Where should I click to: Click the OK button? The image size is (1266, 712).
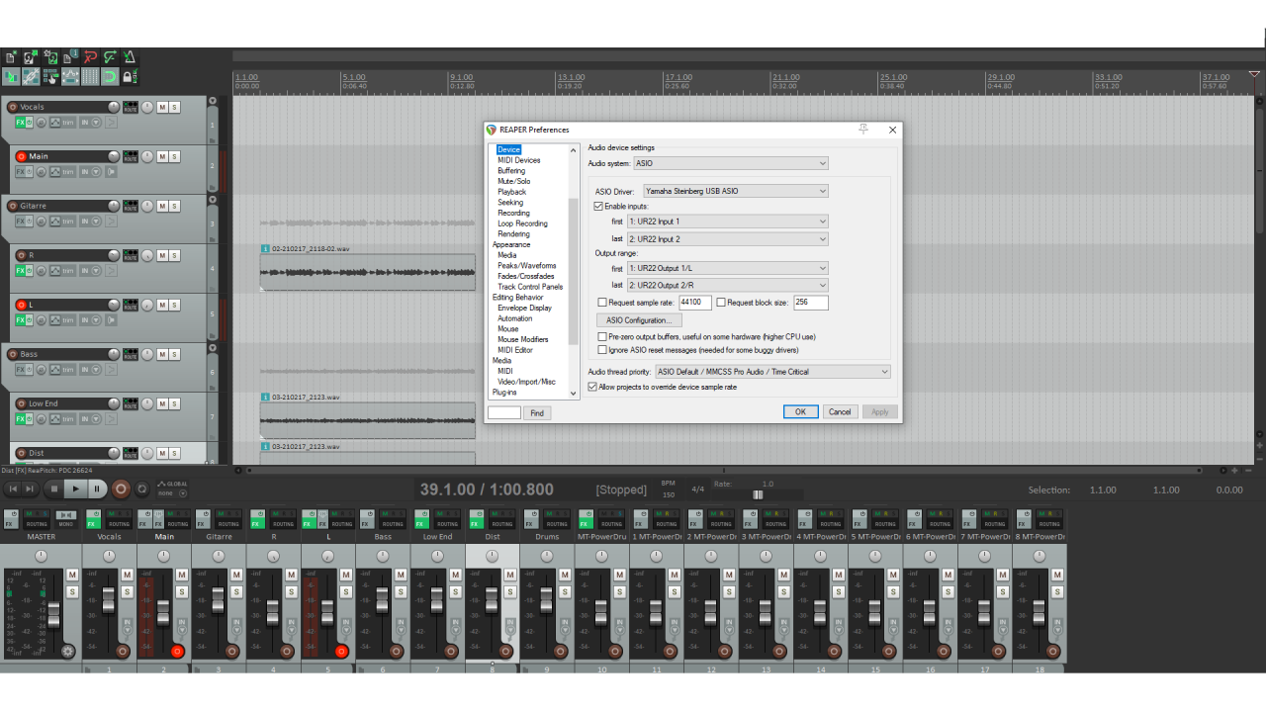coord(800,411)
